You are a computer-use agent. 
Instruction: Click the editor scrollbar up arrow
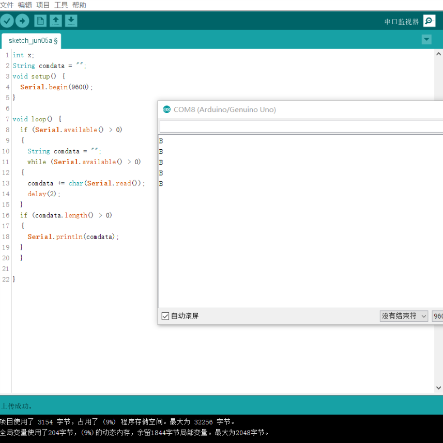[x=438, y=54]
